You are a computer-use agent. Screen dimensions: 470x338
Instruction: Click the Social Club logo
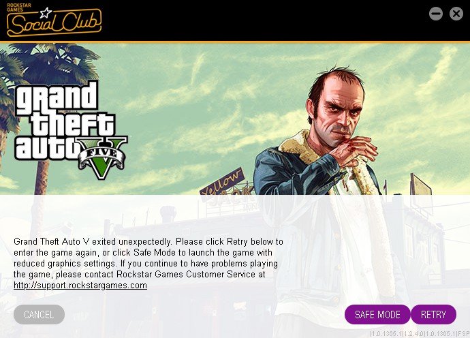pos(54,20)
